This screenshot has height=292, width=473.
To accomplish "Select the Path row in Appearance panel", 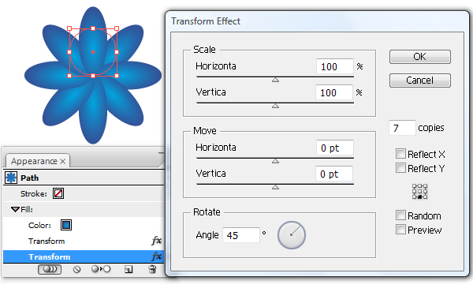I will [x=84, y=178].
